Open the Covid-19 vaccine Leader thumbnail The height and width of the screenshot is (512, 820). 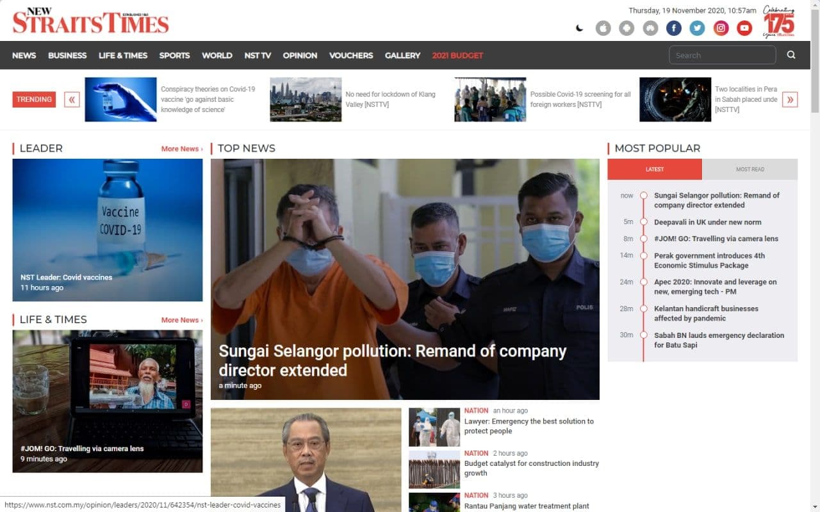tap(108, 230)
